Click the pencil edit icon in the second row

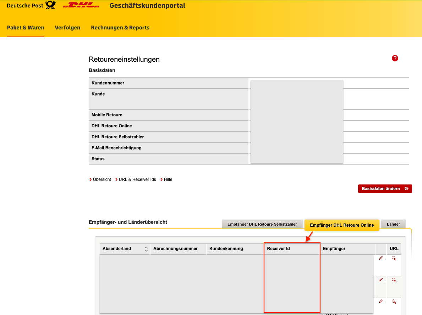coord(380,280)
